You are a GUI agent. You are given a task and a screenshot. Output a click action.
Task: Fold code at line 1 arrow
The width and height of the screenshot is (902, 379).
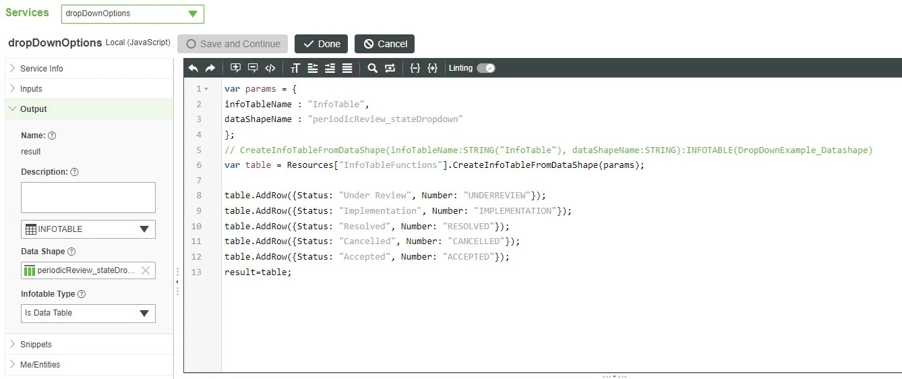click(x=206, y=89)
